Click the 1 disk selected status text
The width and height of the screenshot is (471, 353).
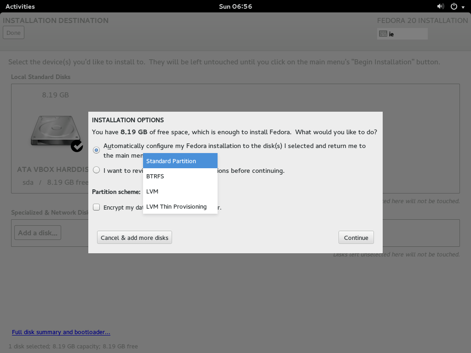point(73,347)
